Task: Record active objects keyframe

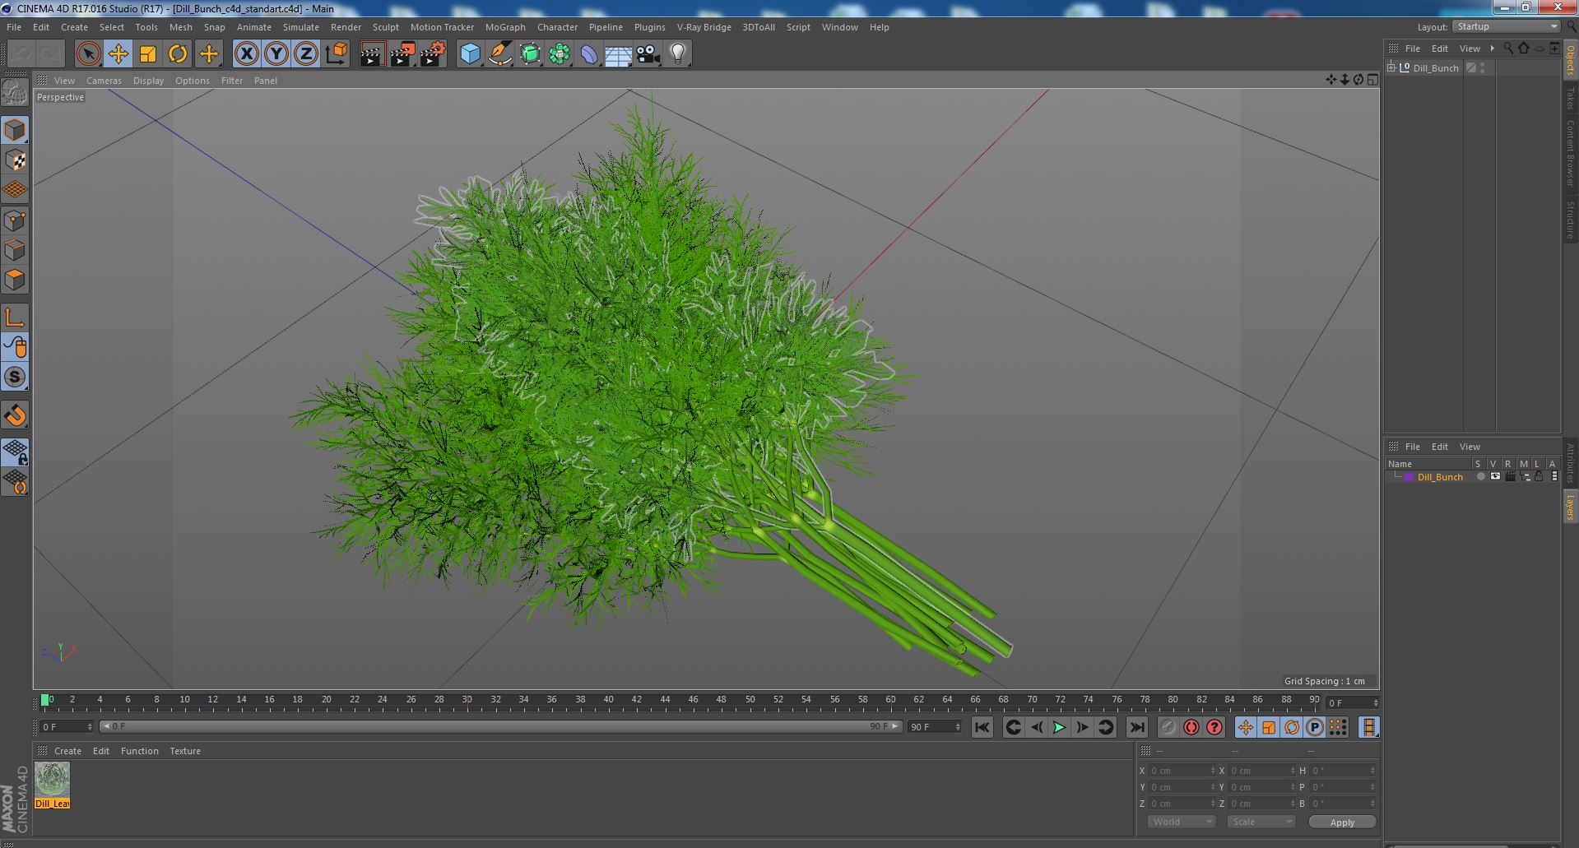Action: pos(1168,727)
